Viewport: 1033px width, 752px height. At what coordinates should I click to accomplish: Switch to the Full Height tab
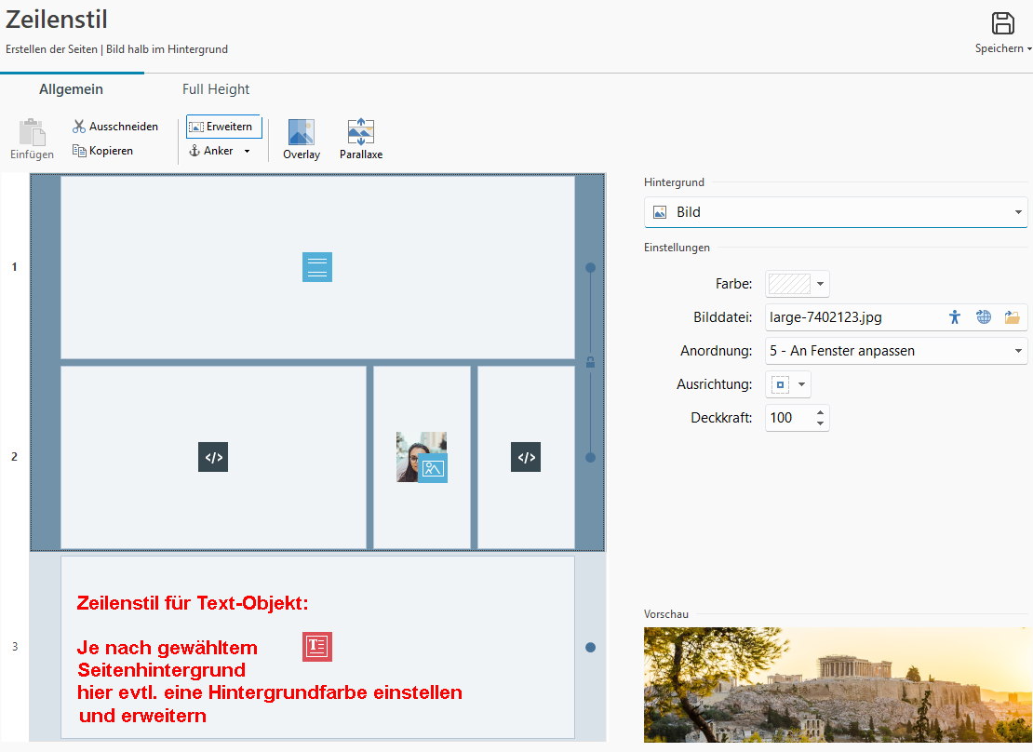point(216,89)
